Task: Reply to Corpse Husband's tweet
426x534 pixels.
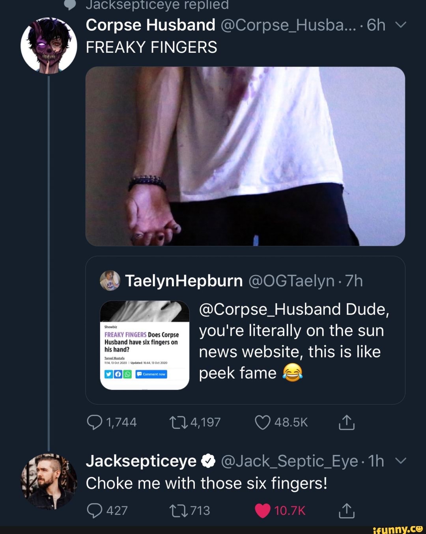Action: [x=95, y=422]
